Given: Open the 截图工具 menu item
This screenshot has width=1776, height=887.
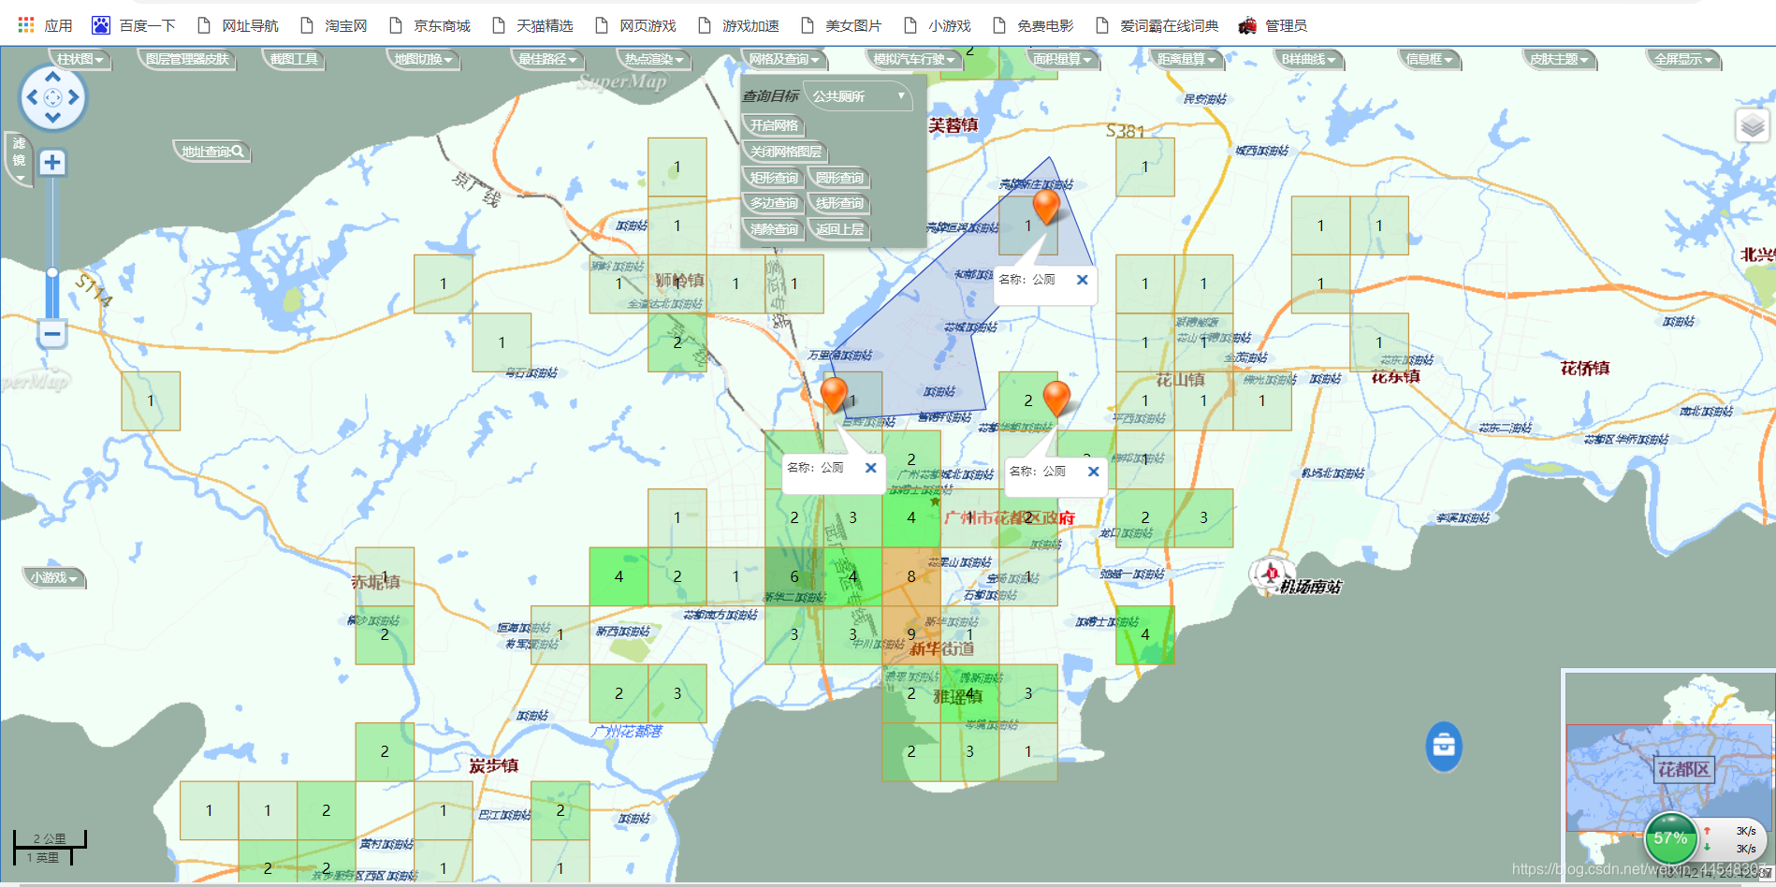Looking at the screenshot, I should tap(294, 59).
